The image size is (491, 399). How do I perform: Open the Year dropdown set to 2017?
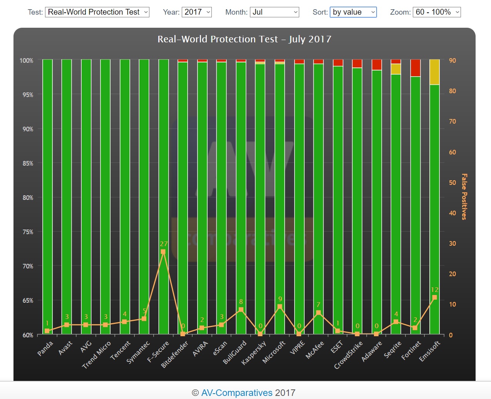pos(197,12)
